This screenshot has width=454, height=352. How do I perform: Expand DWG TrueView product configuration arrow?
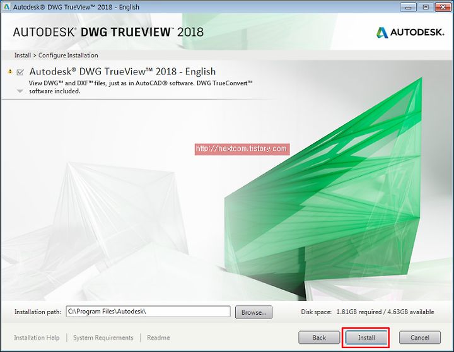(x=20, y=91)
